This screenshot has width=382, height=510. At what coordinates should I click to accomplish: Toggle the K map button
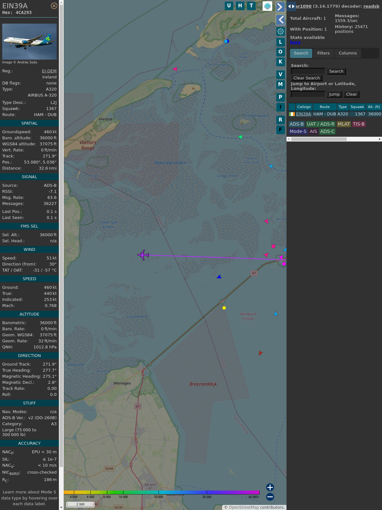[280, 62]
